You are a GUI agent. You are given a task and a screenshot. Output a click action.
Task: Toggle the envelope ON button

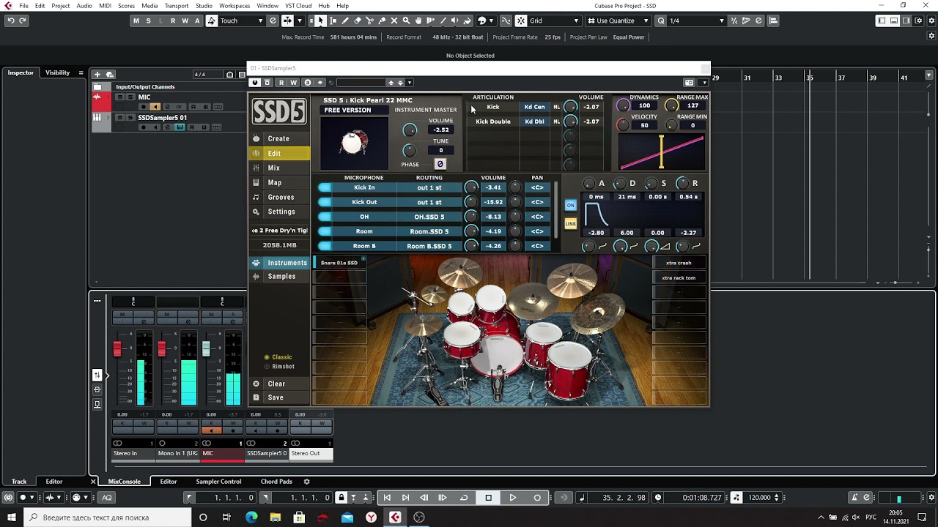(570, 205)
